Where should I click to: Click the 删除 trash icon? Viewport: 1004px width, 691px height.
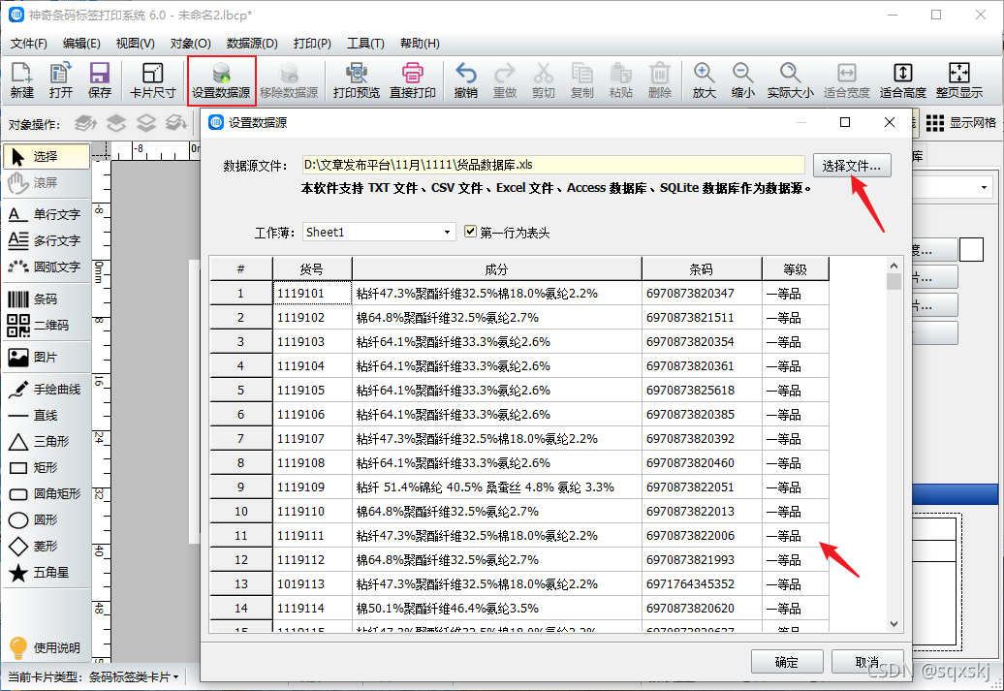pos(660,80)
